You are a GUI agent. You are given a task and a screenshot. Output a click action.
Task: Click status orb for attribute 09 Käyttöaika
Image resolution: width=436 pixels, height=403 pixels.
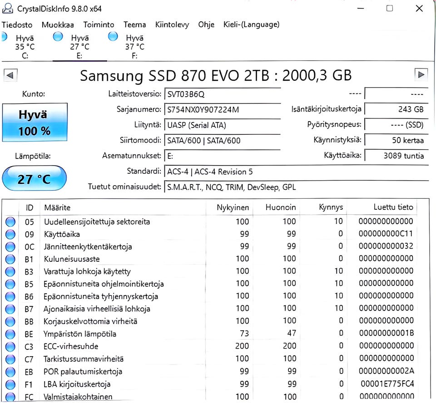click(x=10, y=234)
